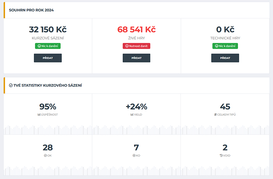The width and height of the screenshot is (273, 179).
Task: Select the total tips number 45
Action: pyautogui.click(x=225, y=107)
